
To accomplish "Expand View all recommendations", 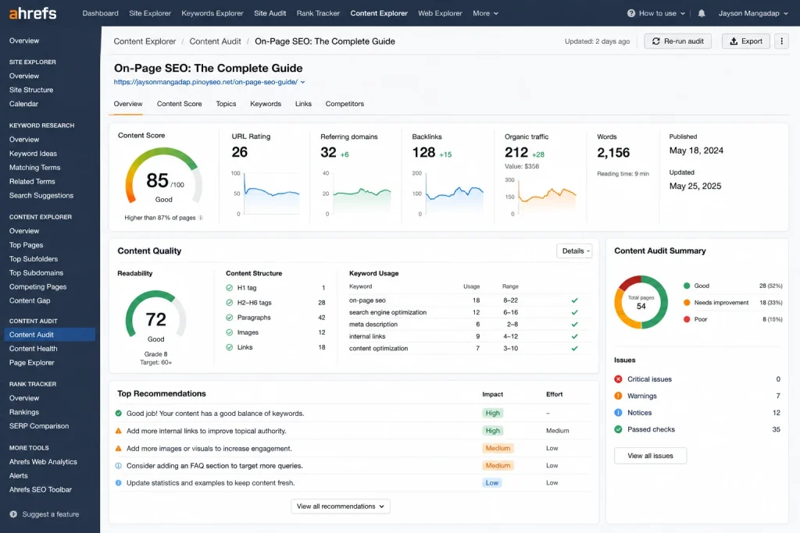I will [341, 506].
